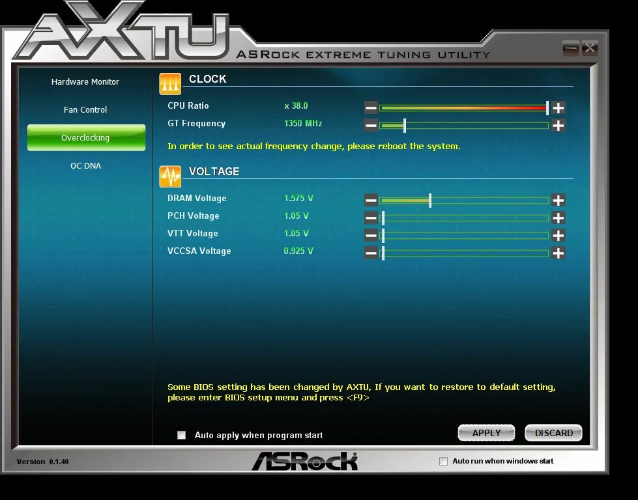
Task: Decrease GT Frequency with minus button
Action: pyautogui.click(x=371, y=125)
